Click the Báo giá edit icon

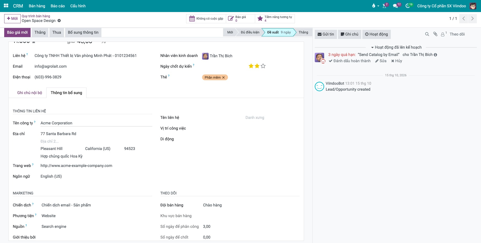231,19
